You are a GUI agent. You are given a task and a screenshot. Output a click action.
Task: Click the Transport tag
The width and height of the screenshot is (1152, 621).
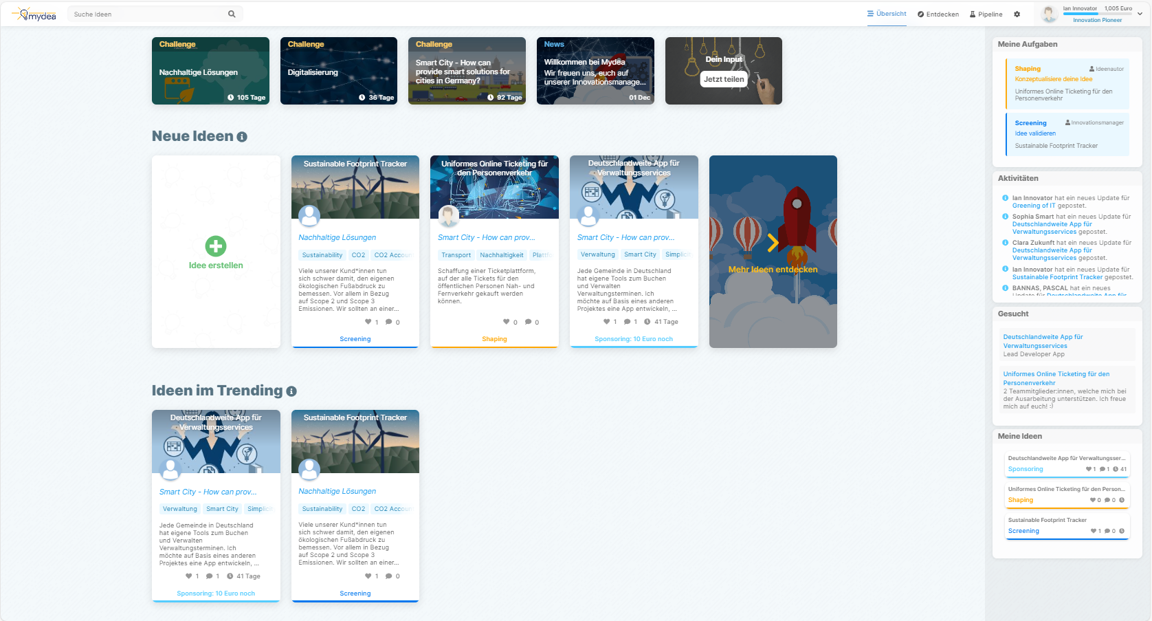tap(456, 255)
